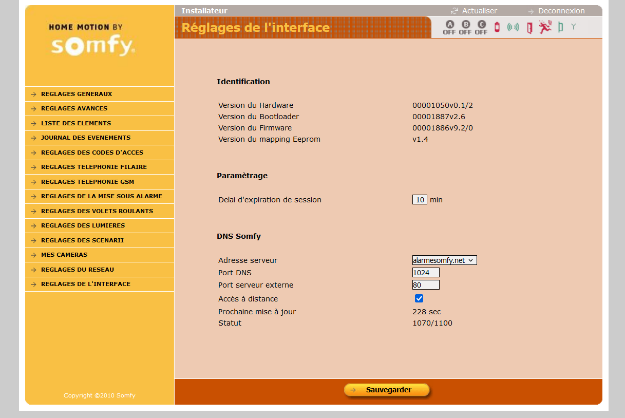
Task: Open the Adresse serveur dropdown
Action: (444, 260)
